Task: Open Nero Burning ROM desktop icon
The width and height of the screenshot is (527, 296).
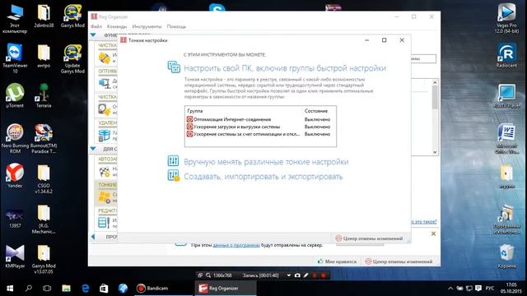Action: point(15,138)
